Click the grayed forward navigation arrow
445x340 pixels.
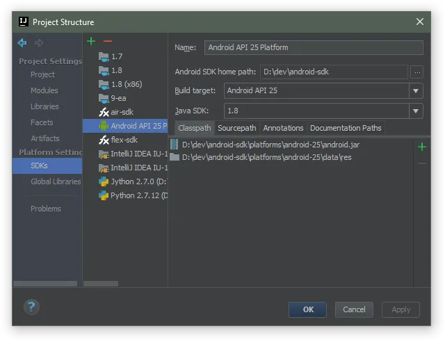[x=39, y=43]
